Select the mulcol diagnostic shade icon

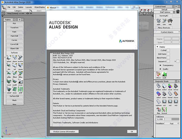[164, 86]
